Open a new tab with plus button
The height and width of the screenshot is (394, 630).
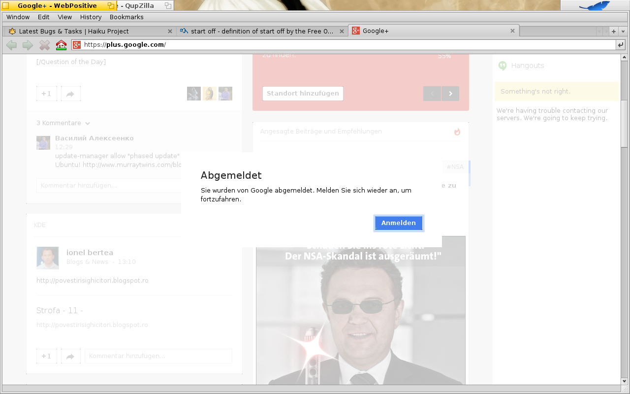tap(614, 31)
